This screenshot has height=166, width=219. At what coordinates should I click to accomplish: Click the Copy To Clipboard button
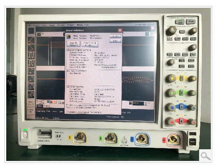(73, 44)
